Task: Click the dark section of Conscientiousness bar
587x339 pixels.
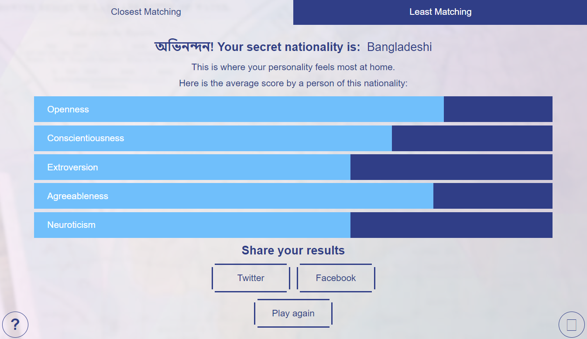Action: pos(472,138)
